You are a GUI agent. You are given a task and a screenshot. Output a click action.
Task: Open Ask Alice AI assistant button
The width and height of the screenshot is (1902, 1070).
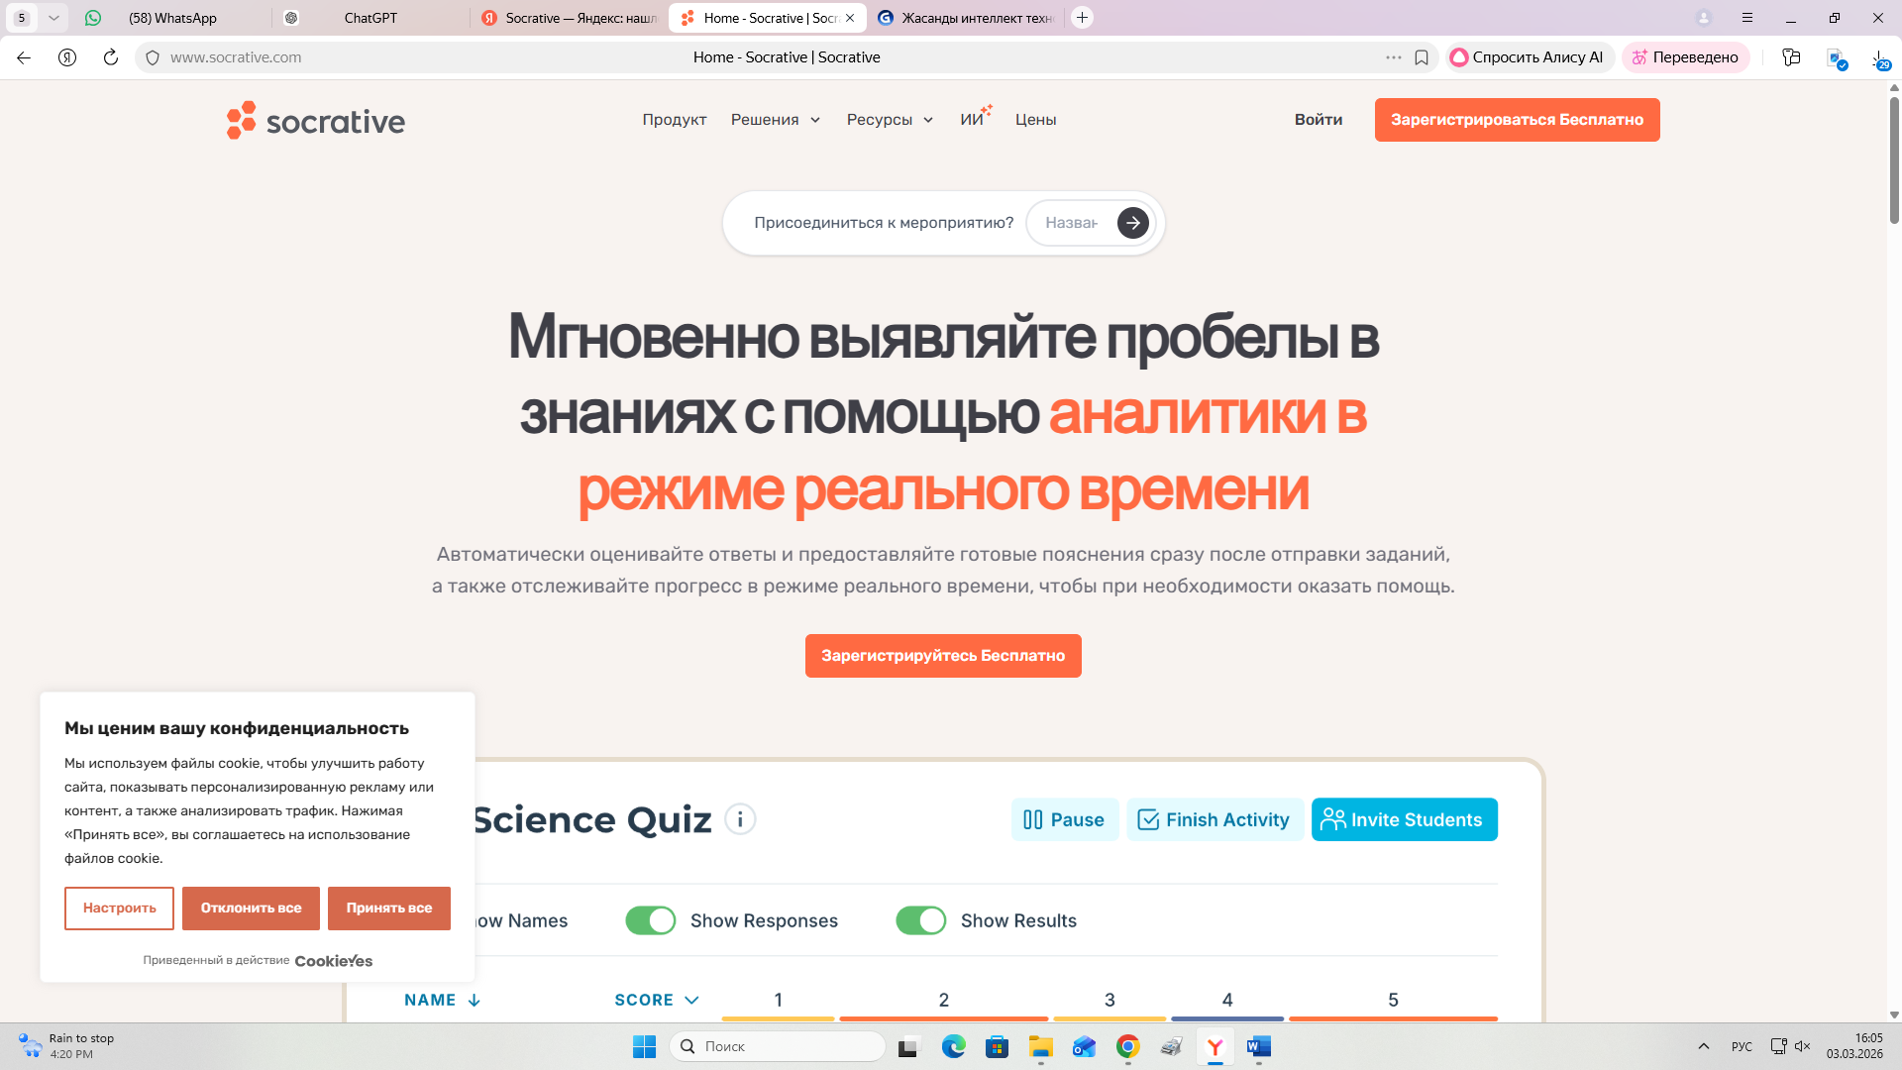(x=1527, y=57)
